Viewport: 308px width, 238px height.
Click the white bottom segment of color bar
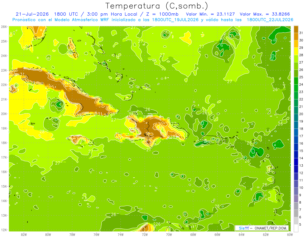point(296,228)
